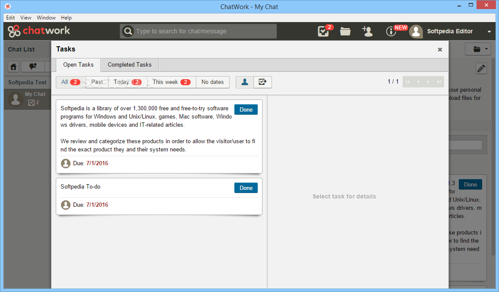Click the My Chat avatar in sidebar

pyautogui.click(x=15, y=99)
